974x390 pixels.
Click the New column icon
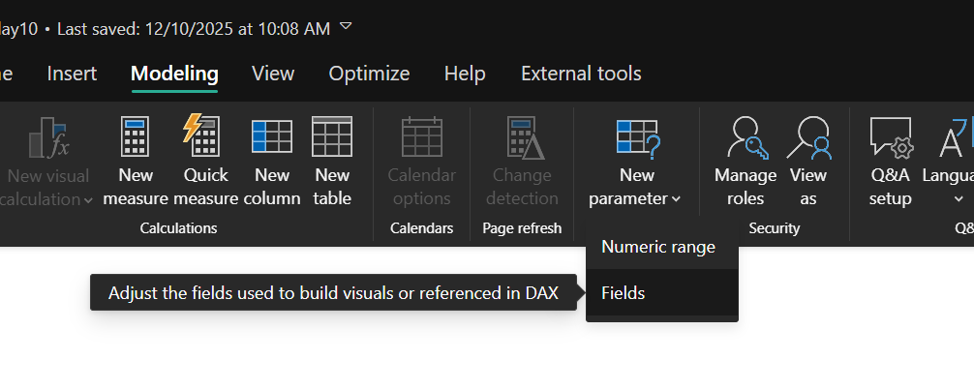point(272,137)
